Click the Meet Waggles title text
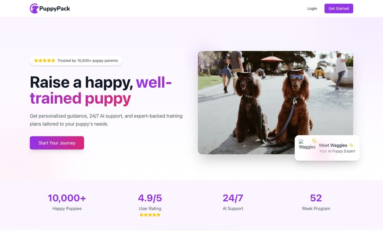The height and width of the screenshot is (239, 383). [333, 145]
